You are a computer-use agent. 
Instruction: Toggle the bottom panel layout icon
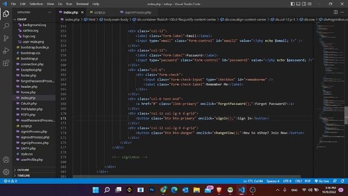[x=299, y=4]
